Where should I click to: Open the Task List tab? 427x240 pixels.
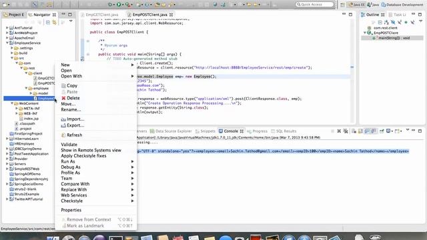398,15
